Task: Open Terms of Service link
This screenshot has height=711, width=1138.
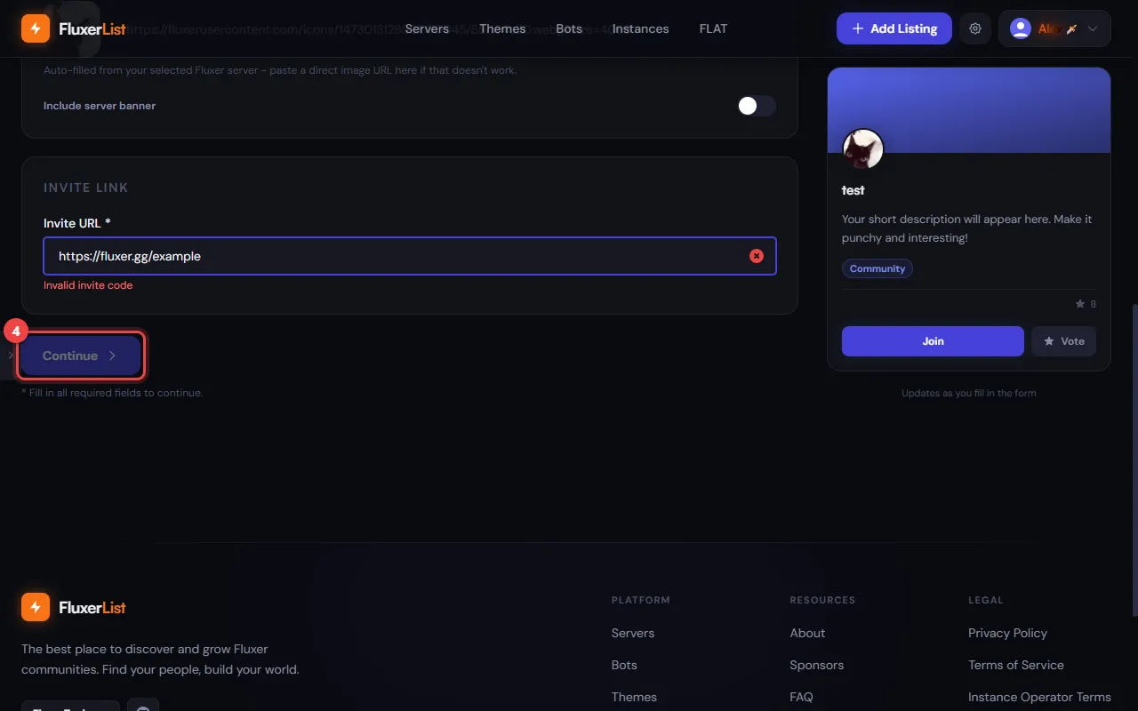Action: tap(1016, 665)
